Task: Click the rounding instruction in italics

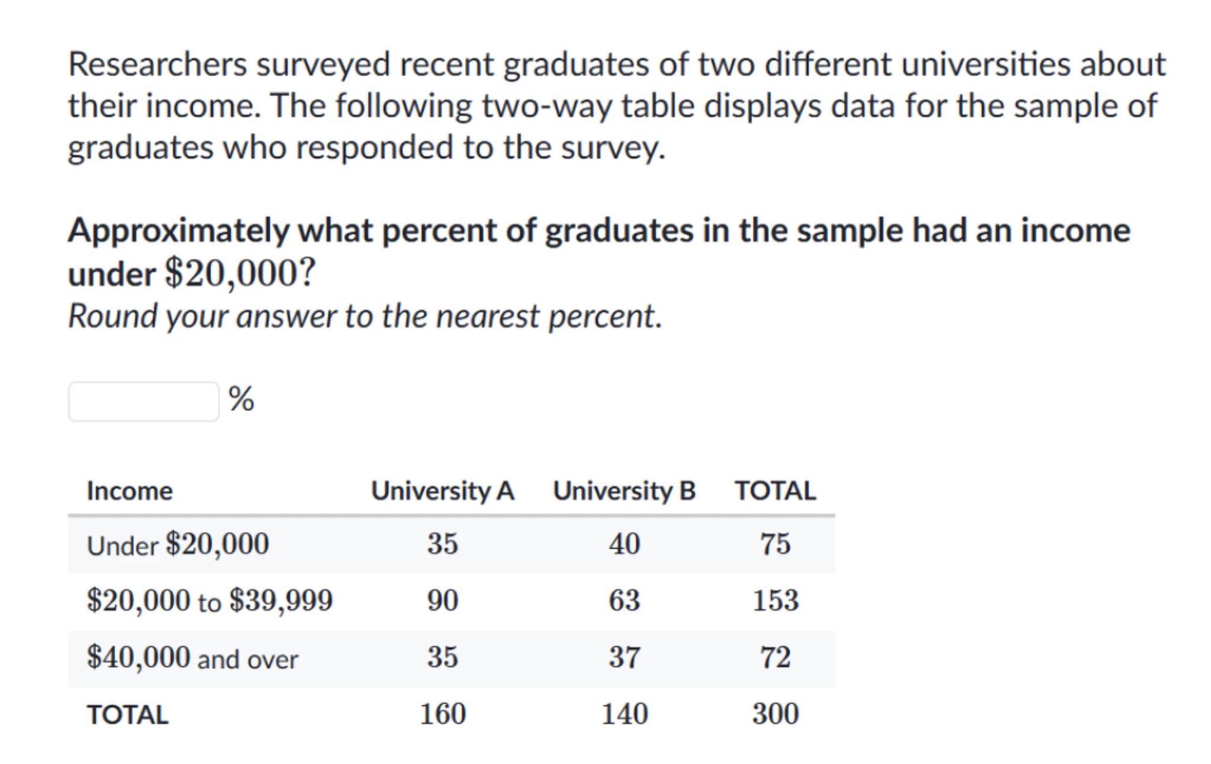Action: [x=365, y=316]
